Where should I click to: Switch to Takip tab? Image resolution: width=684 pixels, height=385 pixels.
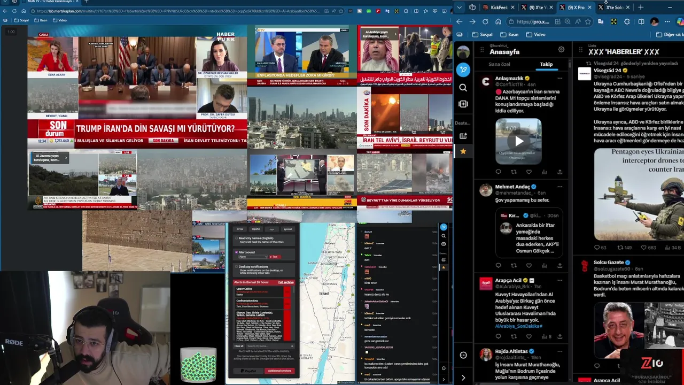[546, 64]
